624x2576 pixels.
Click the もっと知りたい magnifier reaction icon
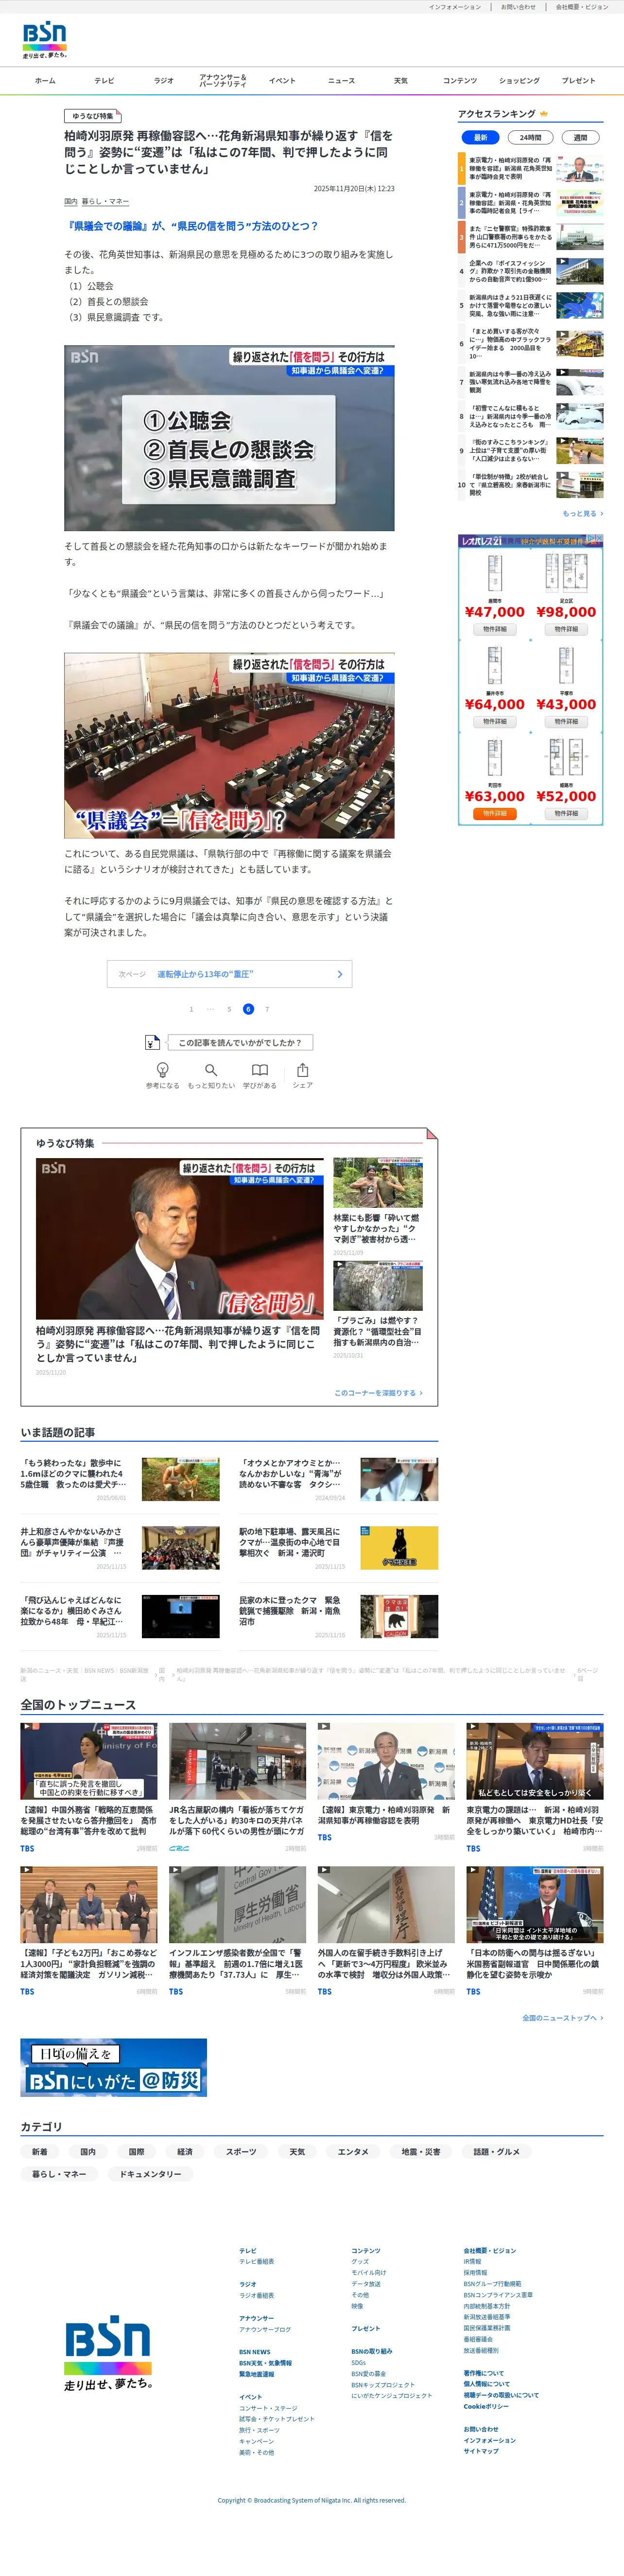point(210,1070)
